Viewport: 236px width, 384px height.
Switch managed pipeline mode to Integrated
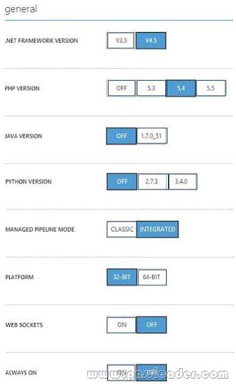[158, 230]
